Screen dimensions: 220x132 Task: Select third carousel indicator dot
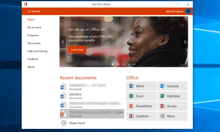coord(124,64)
